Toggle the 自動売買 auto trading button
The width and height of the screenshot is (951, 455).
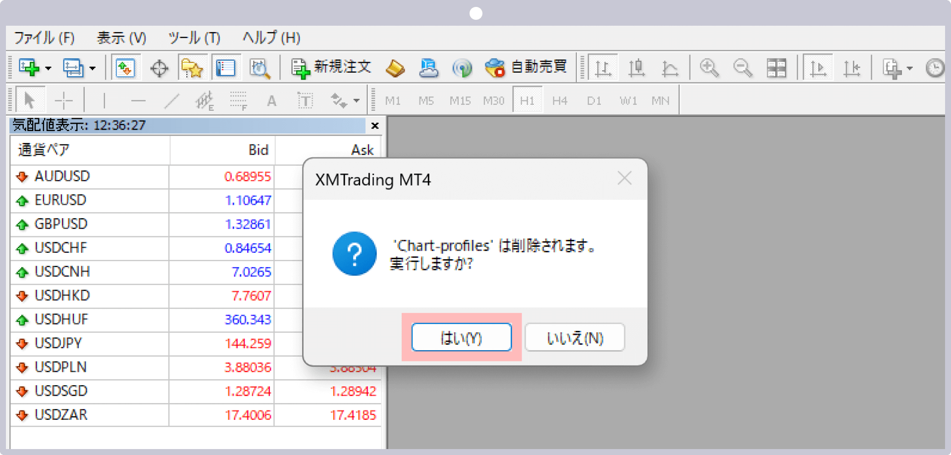pos(526,67)
